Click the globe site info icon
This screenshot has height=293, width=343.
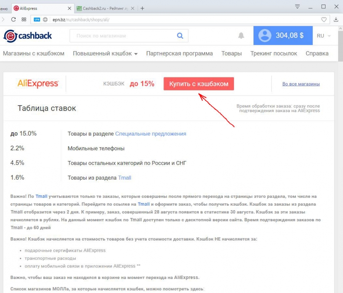(45, 19)
